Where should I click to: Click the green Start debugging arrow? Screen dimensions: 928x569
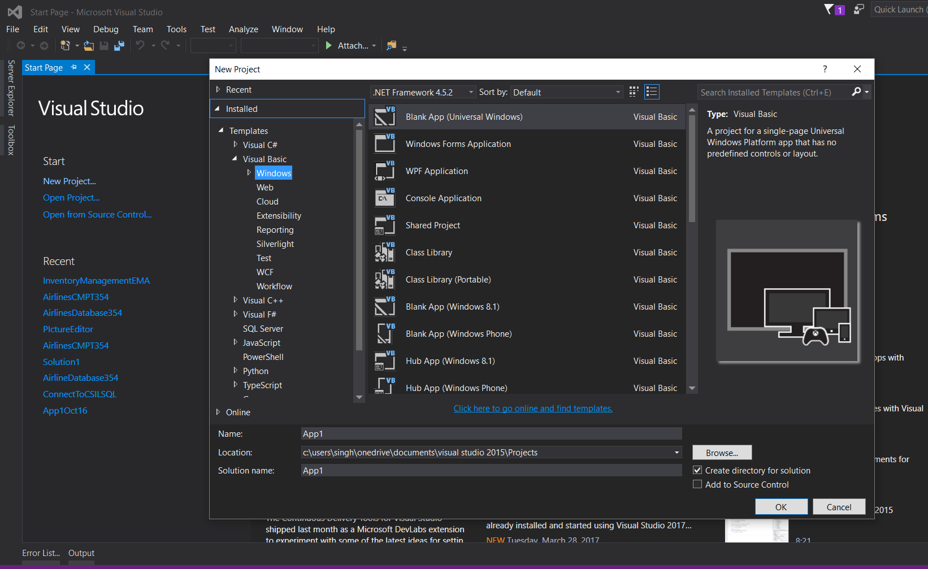point(329,45)
